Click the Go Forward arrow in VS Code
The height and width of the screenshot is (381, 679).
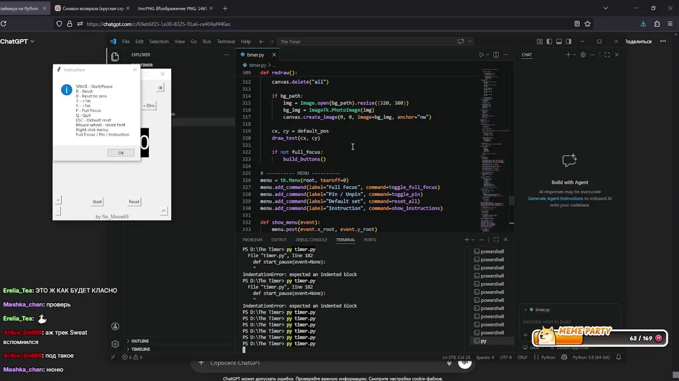272,41
